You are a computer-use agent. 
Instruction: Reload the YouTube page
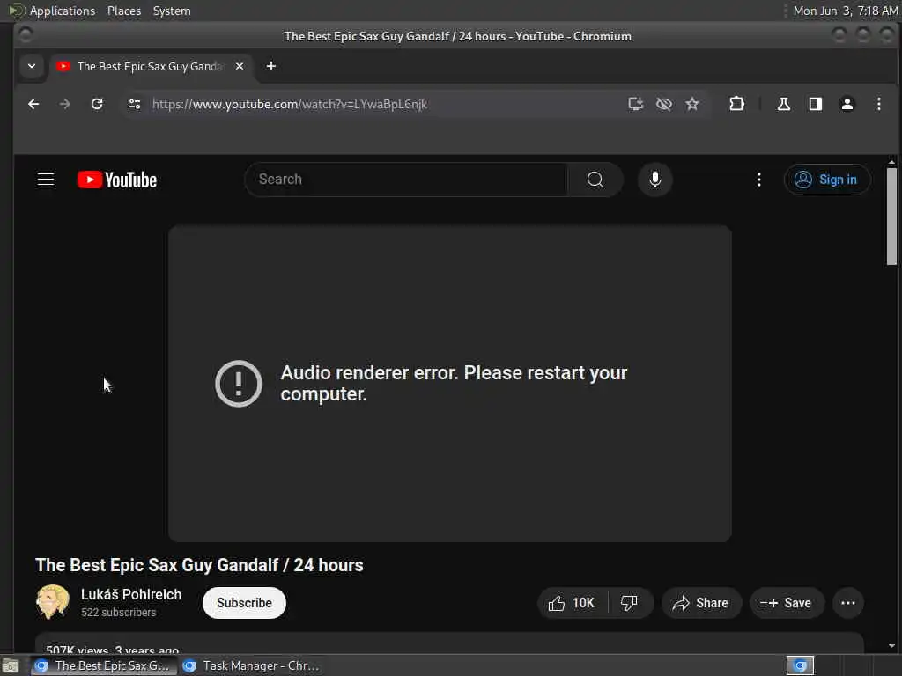(x=97, y=104)
